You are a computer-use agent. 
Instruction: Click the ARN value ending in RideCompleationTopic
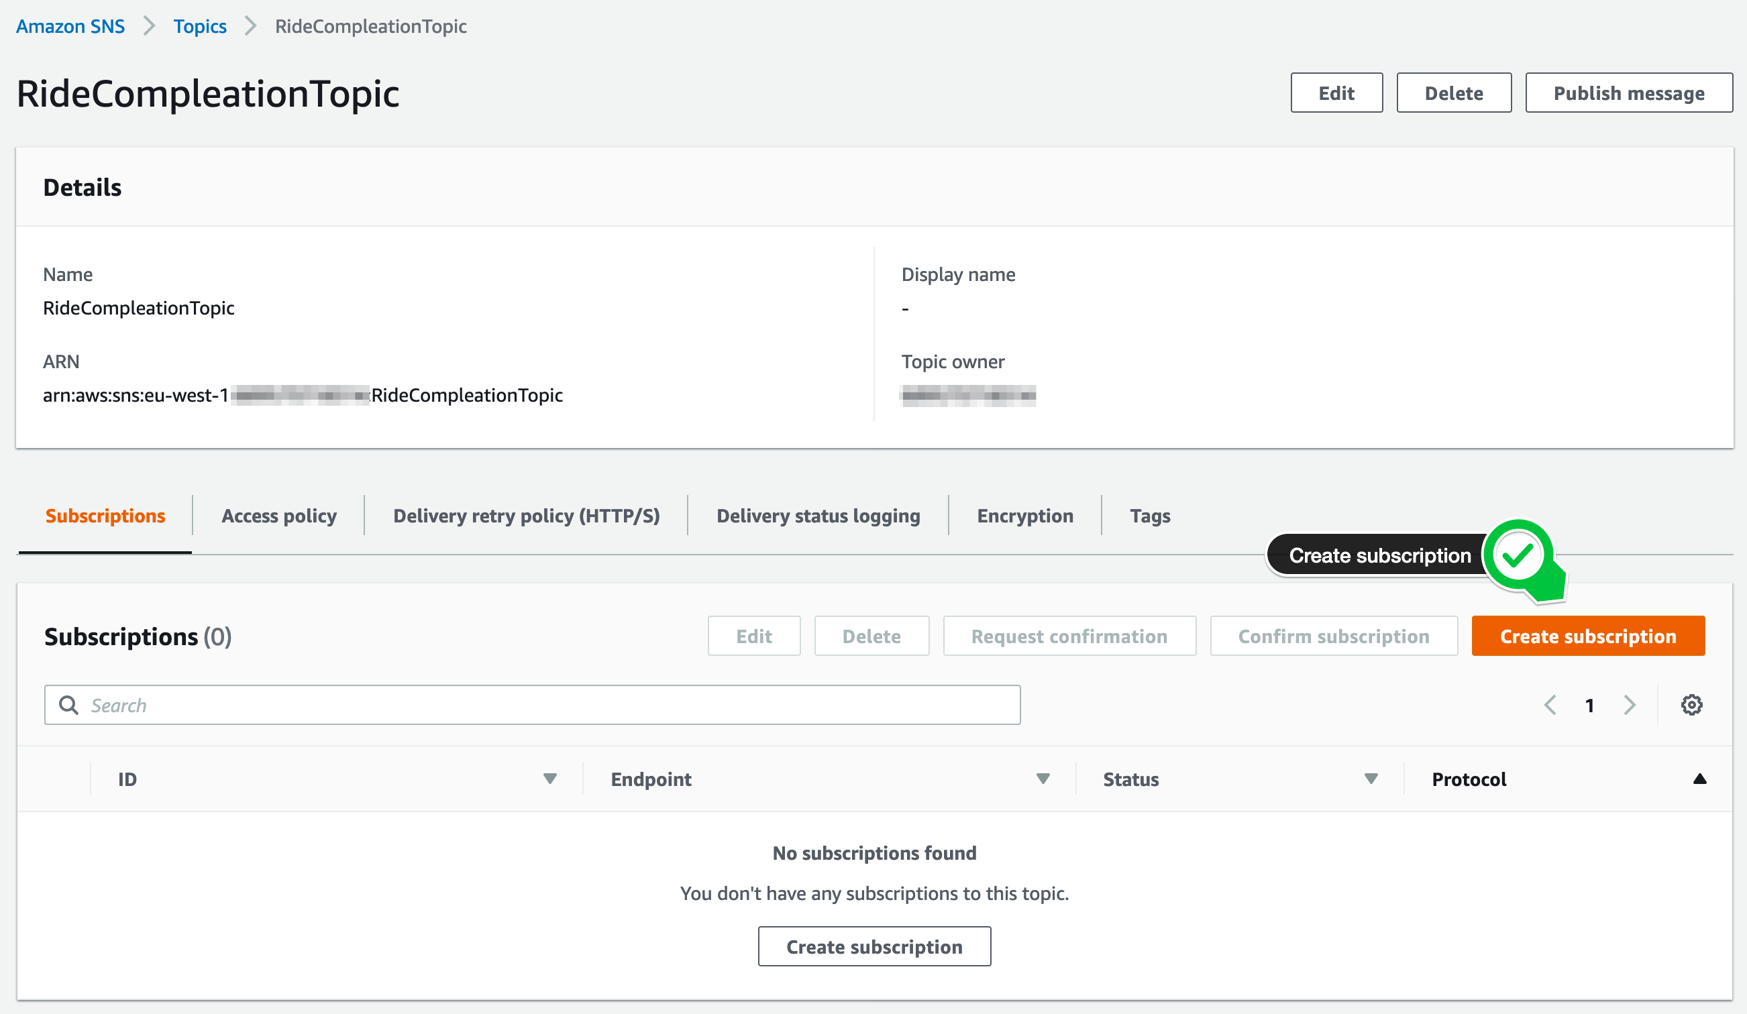(303, 395)
